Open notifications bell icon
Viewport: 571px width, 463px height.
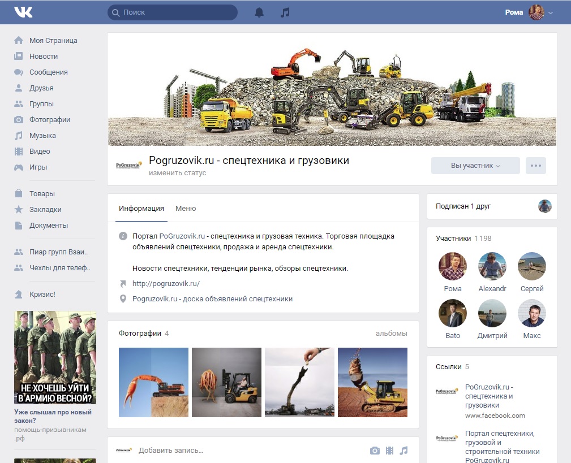point(259,12)
